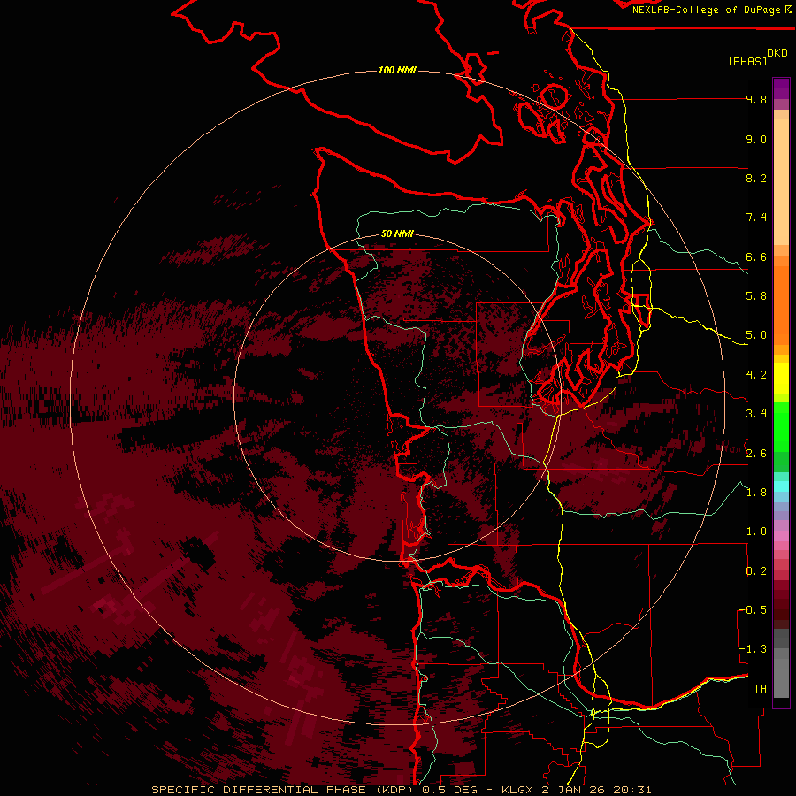Click the 50 NMI range ring label

(x=397, y=233)
